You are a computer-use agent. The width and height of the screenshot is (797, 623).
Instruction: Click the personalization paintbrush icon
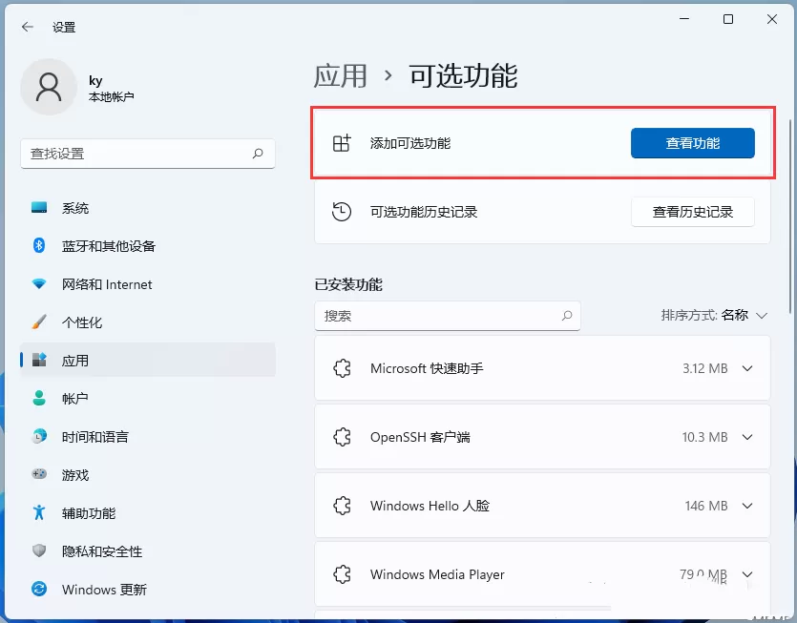pyautogui.click(x=39, y=322)
